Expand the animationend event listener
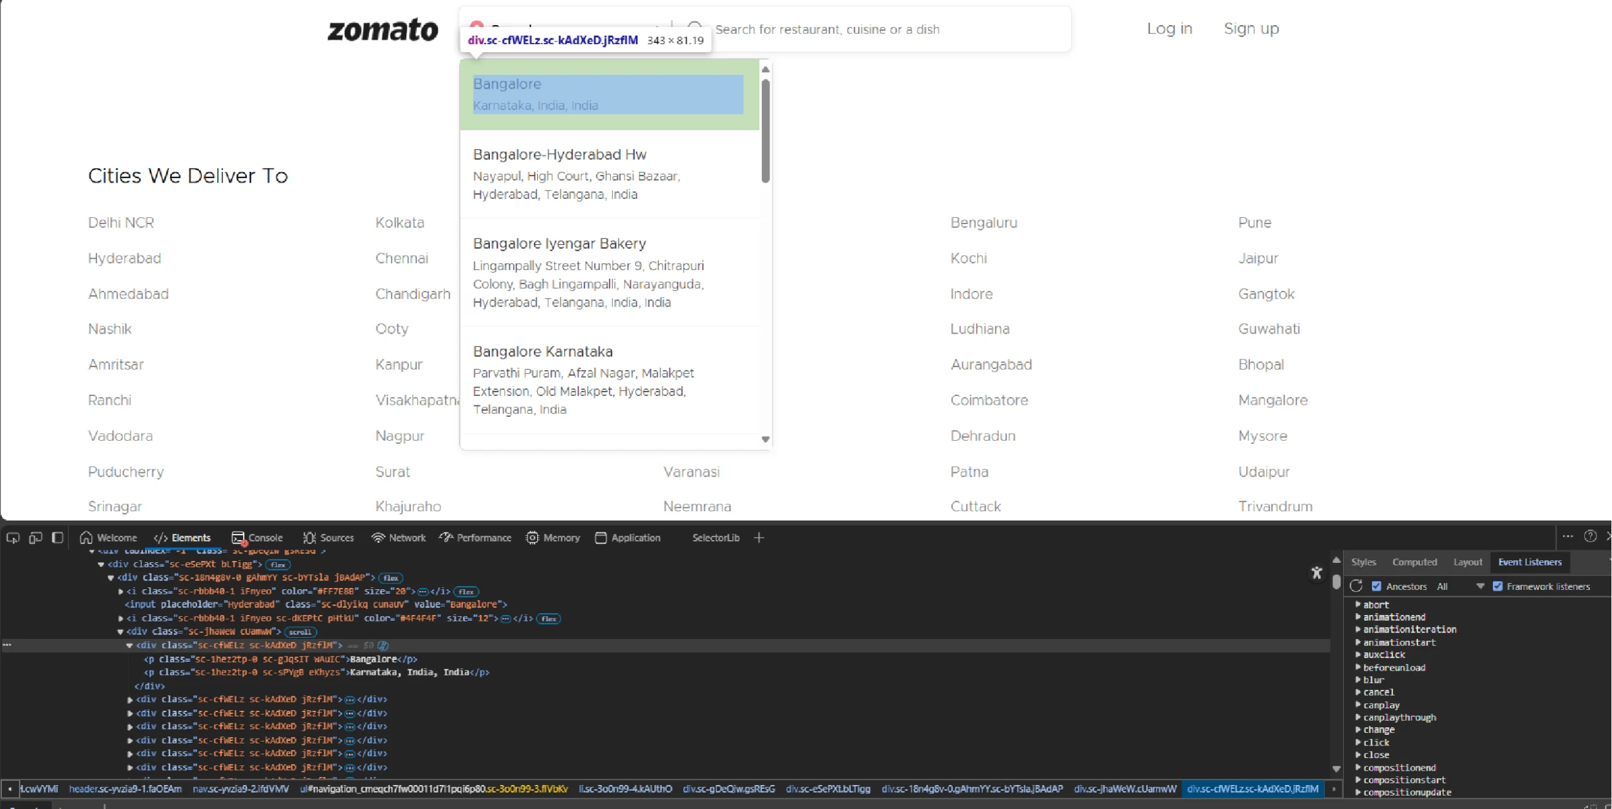The height and width of the screenshot is (809, 1612). [1358, 617]
